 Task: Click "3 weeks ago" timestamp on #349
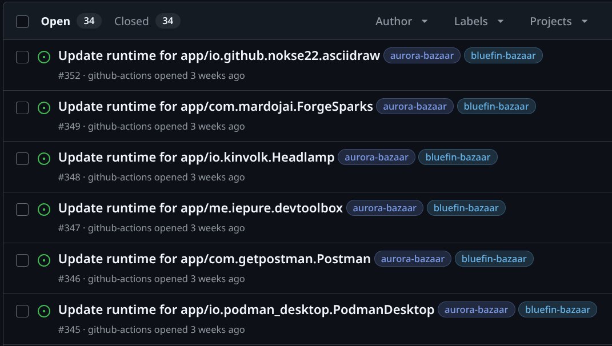(217, 126)
